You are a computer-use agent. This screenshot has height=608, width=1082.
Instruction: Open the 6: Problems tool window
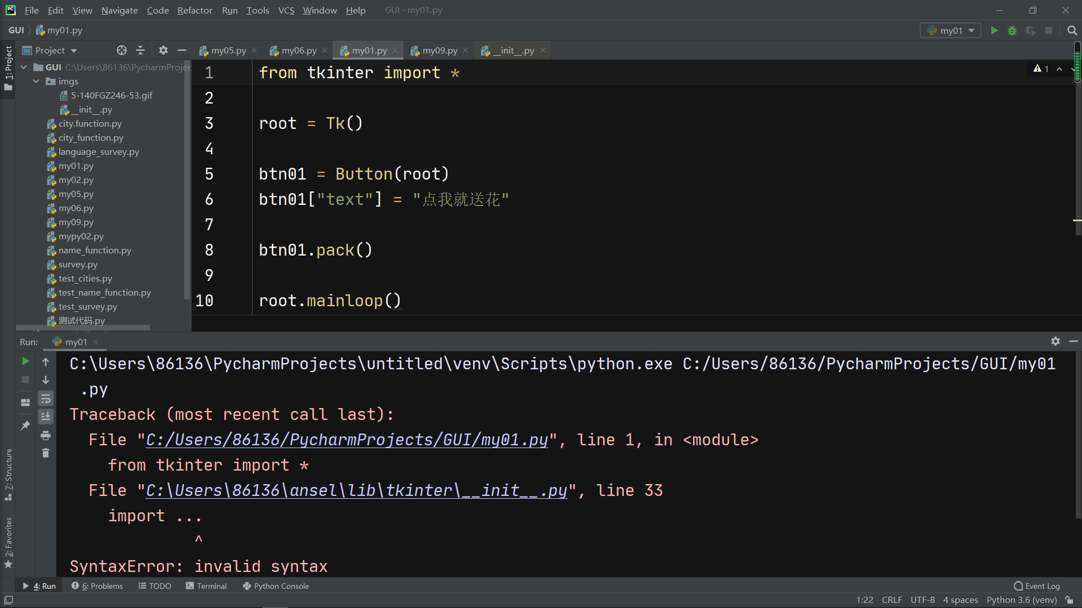pyautogui.click(x=97, y=586)
